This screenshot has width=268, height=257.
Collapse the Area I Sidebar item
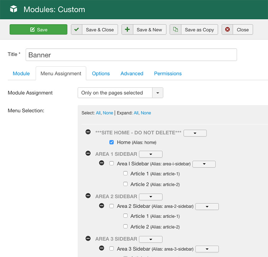[x=101, y=163]
